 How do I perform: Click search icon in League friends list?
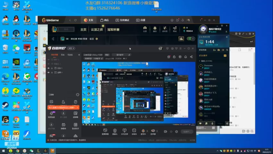(x=227, y=50)
